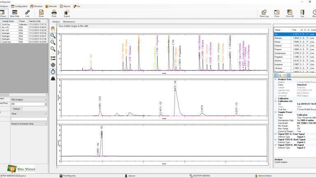The height and width of the screenshot is (178, 316).
Task: Click the Sample Name column header
Action: pyautogui.click(x=9, y=21)
